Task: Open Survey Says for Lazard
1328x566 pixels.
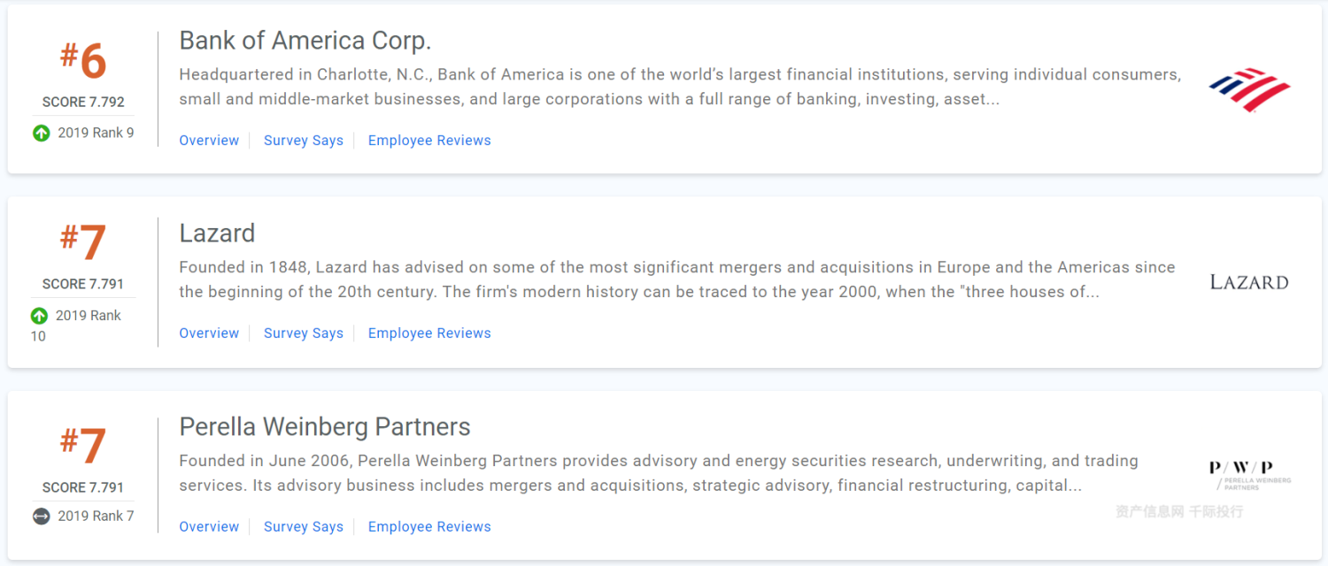Action: pyautogui.click(x=304, y=333)
